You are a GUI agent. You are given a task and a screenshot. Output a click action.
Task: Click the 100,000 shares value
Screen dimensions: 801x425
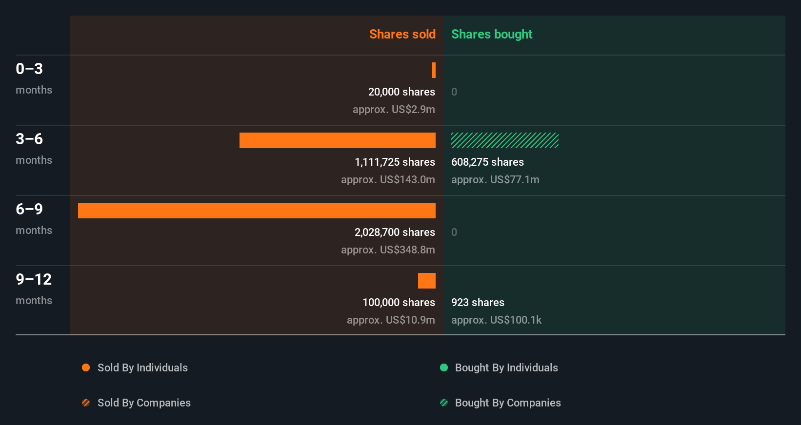[x=399, y=302]
